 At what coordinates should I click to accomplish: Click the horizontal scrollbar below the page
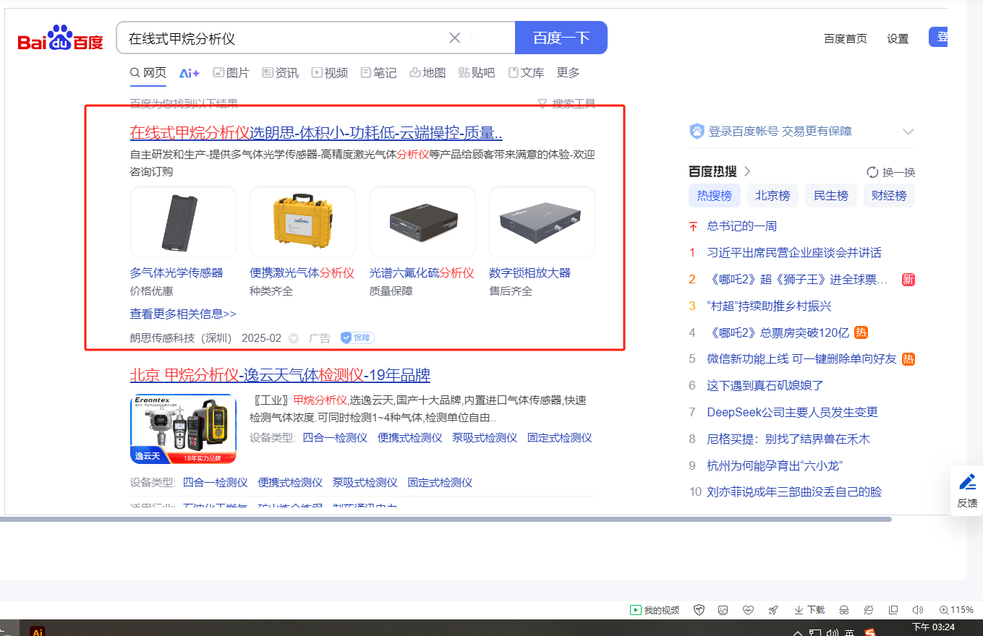tap(446, 519)
